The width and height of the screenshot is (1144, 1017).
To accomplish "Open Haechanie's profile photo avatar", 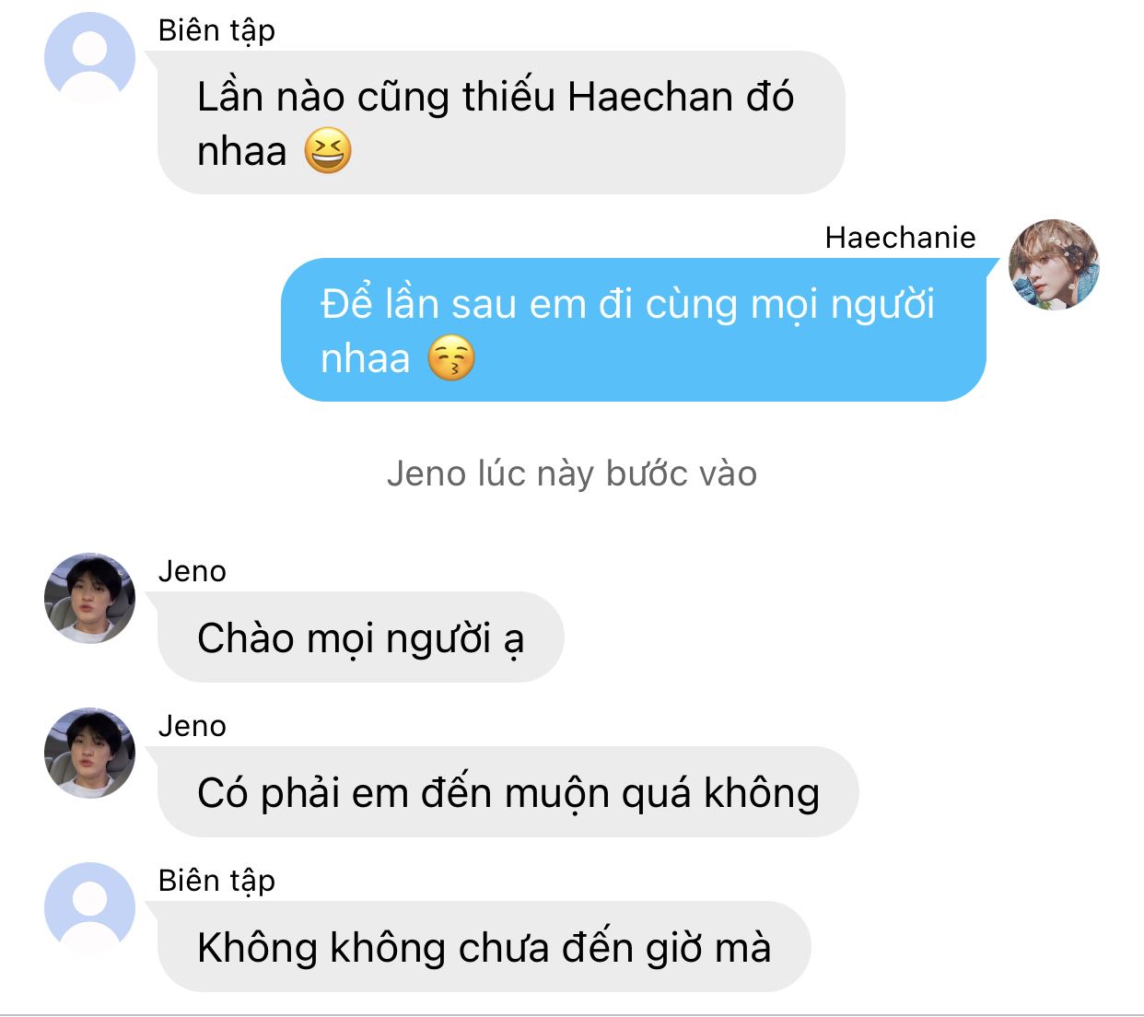I will tap(1055, 264).
